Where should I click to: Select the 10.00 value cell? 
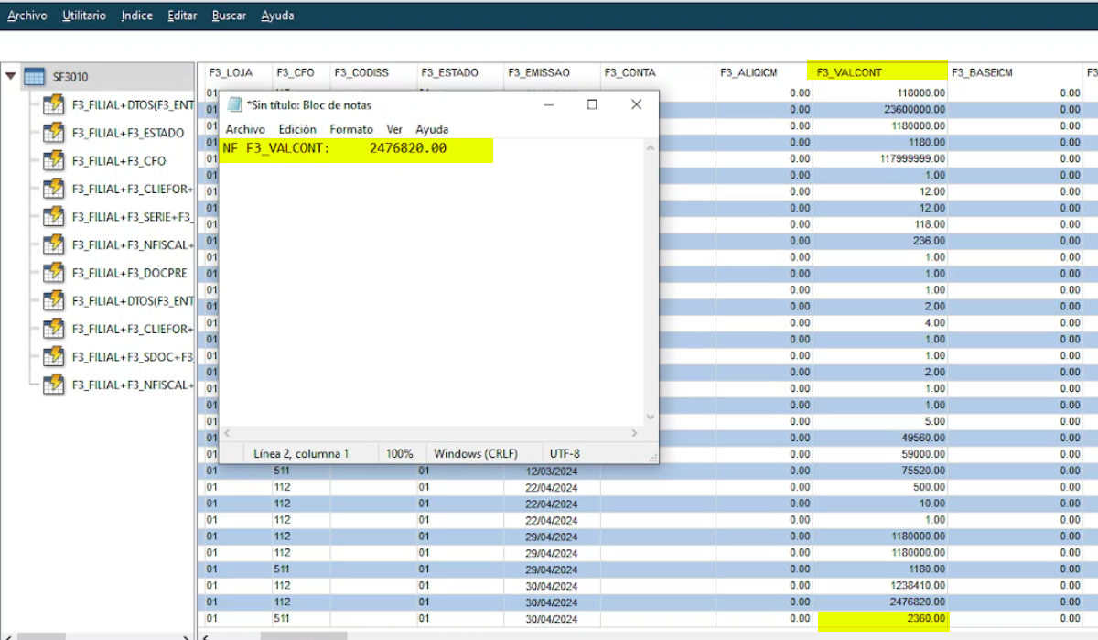point(879,504)
